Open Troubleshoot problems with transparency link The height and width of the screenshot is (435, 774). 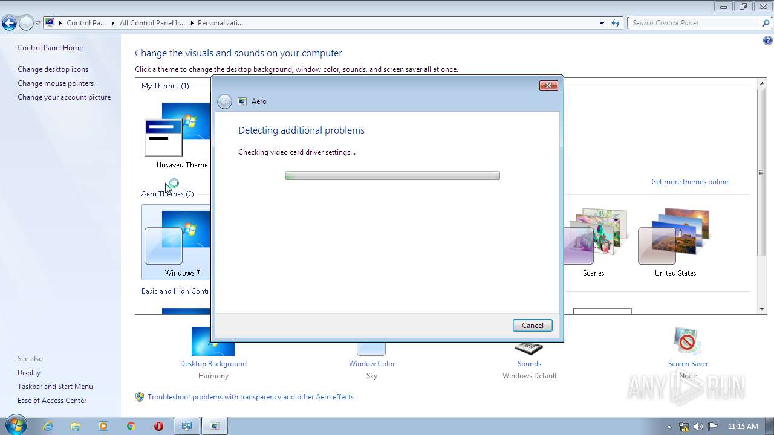point(250,397)
